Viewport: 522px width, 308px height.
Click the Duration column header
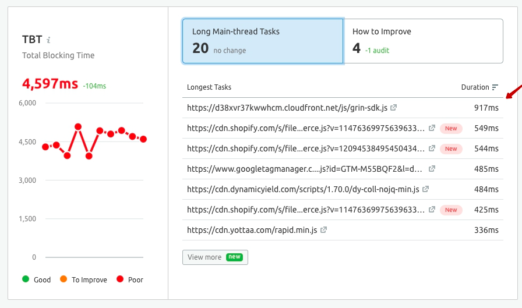(475, 87)
